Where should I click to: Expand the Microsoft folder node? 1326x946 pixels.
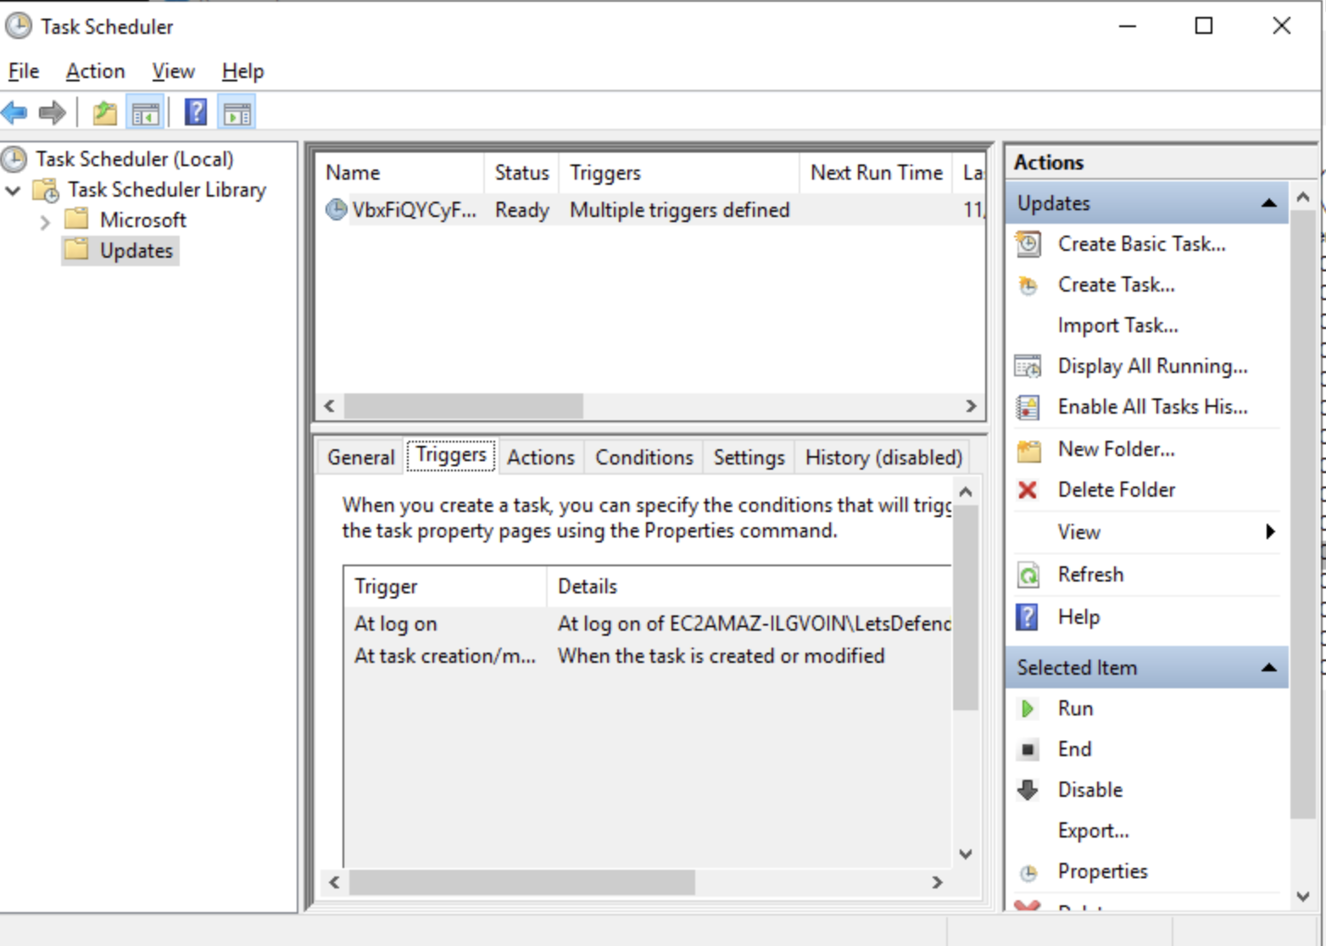(x=45, y=221)
